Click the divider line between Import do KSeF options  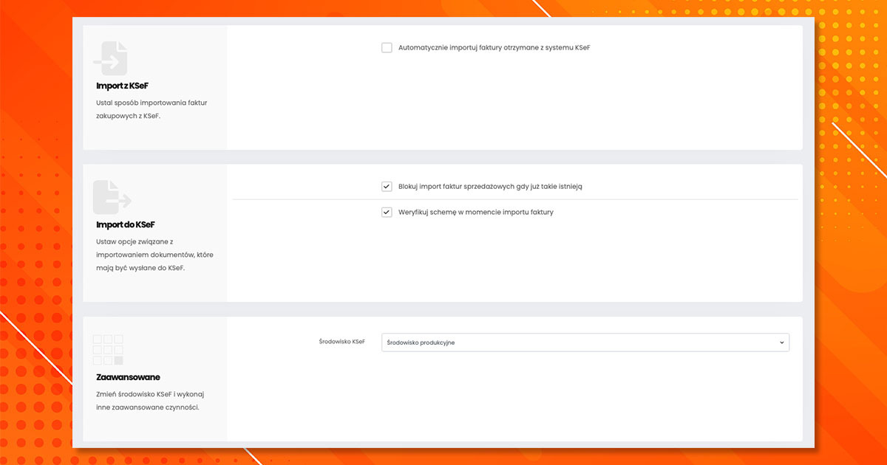(515, 199)
